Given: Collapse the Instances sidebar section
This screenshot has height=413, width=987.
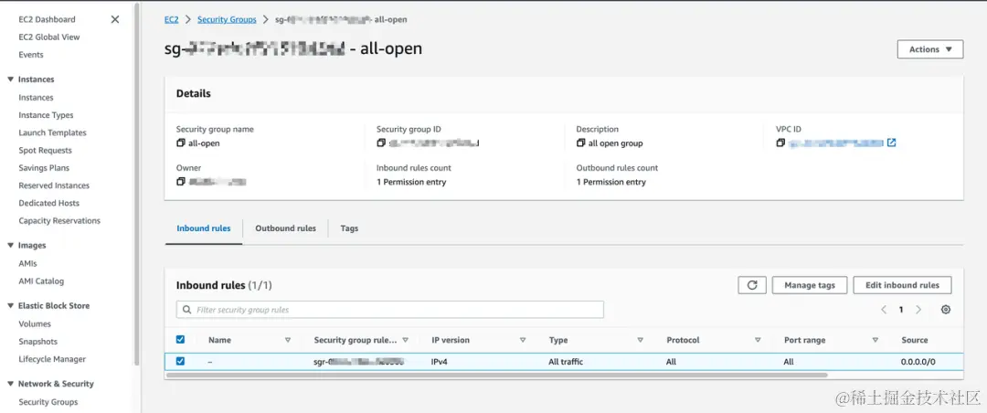Looking at the screenshot, I should [x=10, y=79].
